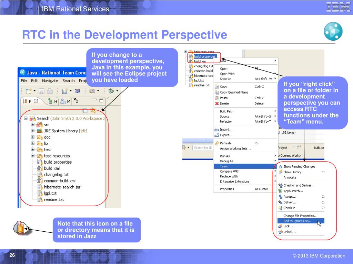The image size is (353, 264).
Task: Select highlighted build.properties in right tree
Action: pos(205,57)
